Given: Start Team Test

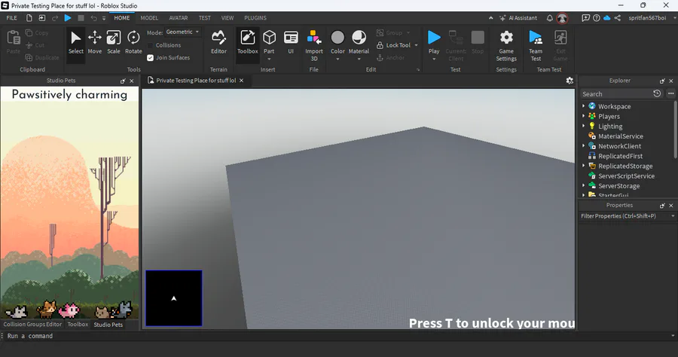Looking at the screenshot, I should [x=536, y=45].
